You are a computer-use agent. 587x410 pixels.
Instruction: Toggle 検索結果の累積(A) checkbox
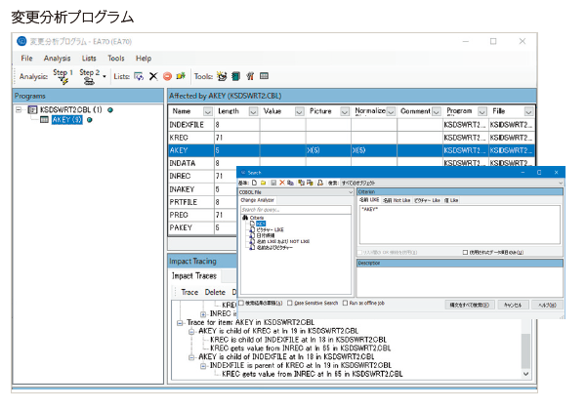tap(241, 303)
